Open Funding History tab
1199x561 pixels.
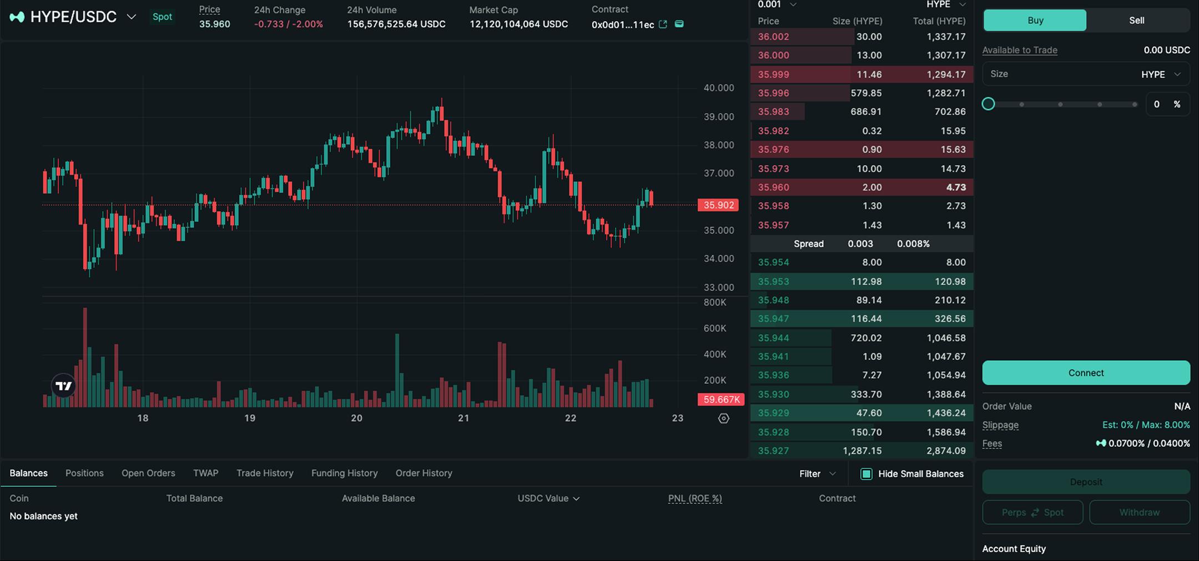[344, 473]
